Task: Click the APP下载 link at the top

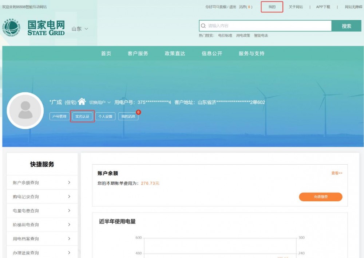Action: [x=323, y=7]
